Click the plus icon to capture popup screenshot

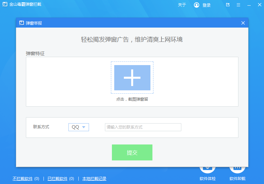(132, 78)
